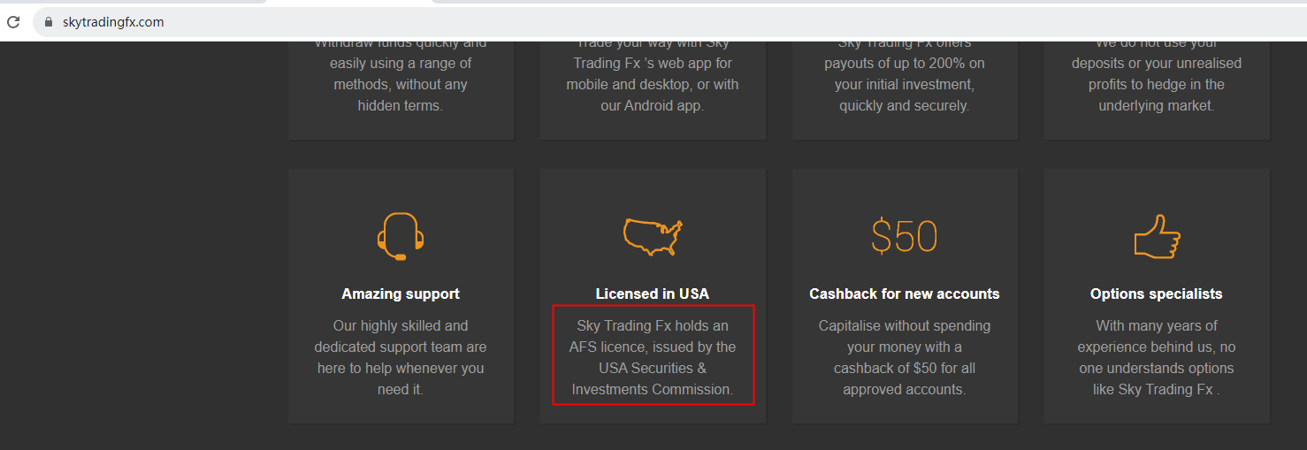The height and width of the screenshot is (450, 1307).
Task: Click the orange headset support icon
Action: pyautogui.click(x=401, y=236)
